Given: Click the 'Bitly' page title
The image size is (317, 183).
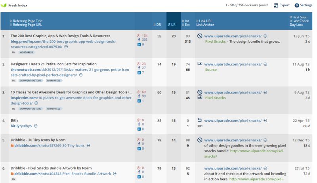Looking at the screenshot, I should click(x=14, y=120).
